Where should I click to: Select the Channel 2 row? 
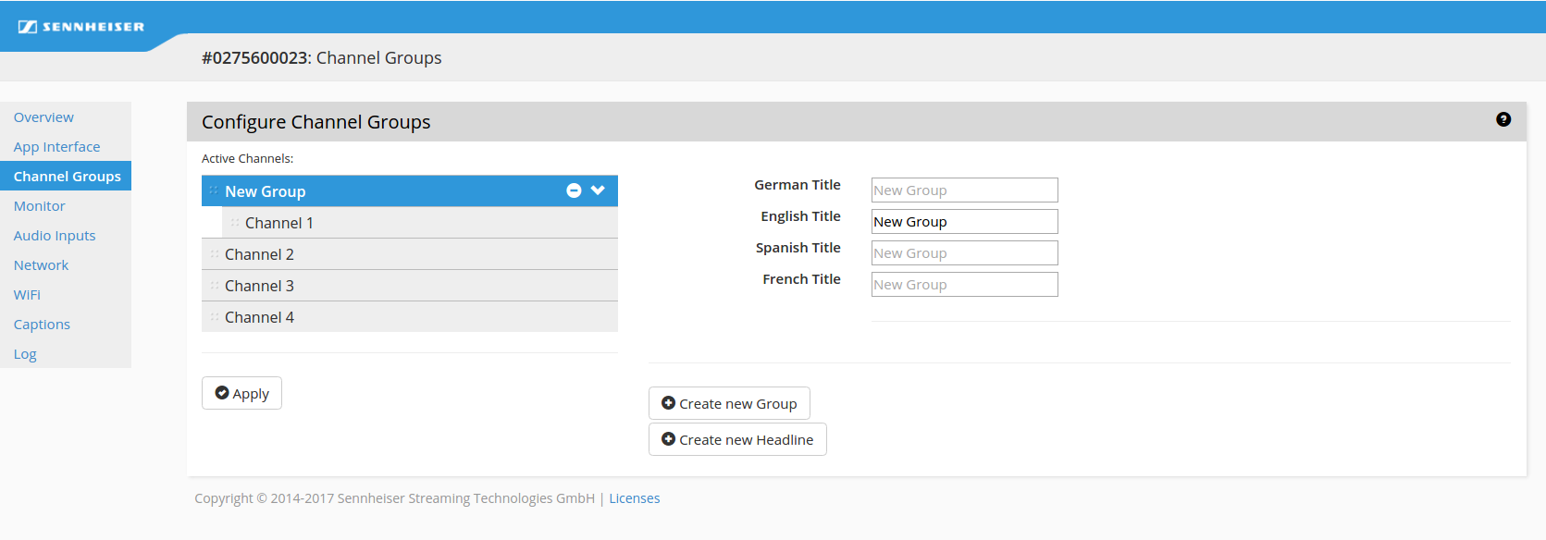click(409, 254)
